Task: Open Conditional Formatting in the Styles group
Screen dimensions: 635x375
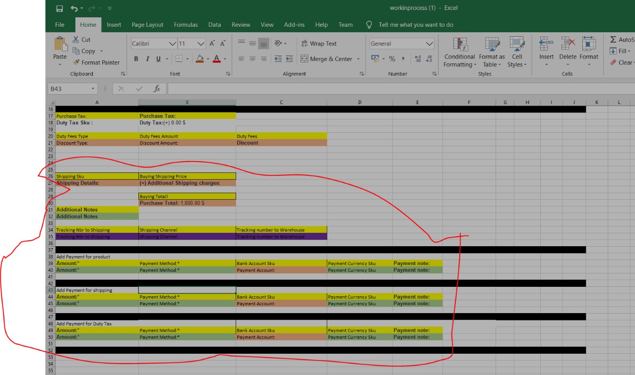Action: pos(459,53)
